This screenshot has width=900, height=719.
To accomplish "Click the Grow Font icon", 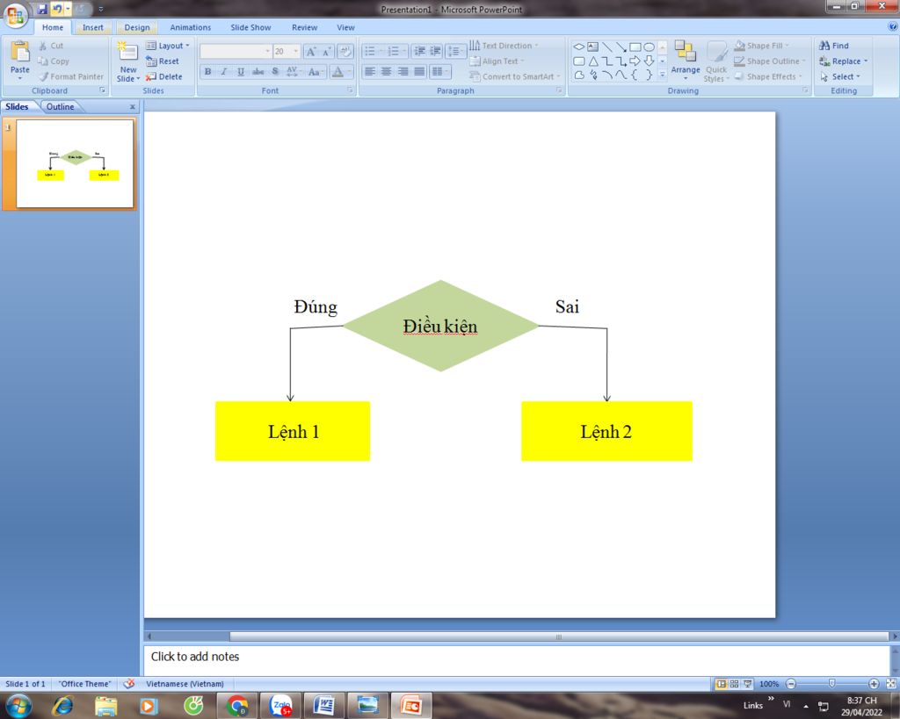I will pos(310,52).
